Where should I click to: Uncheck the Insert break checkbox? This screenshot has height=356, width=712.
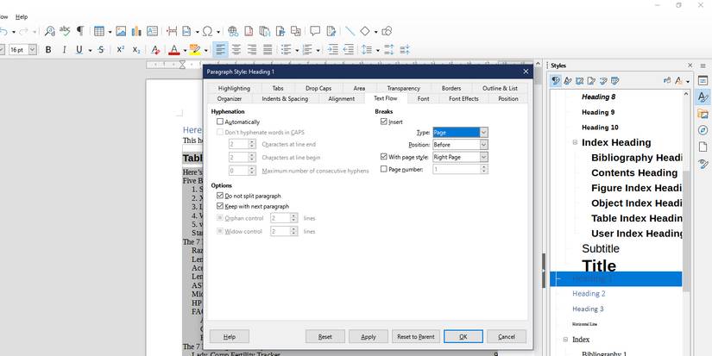384,122
